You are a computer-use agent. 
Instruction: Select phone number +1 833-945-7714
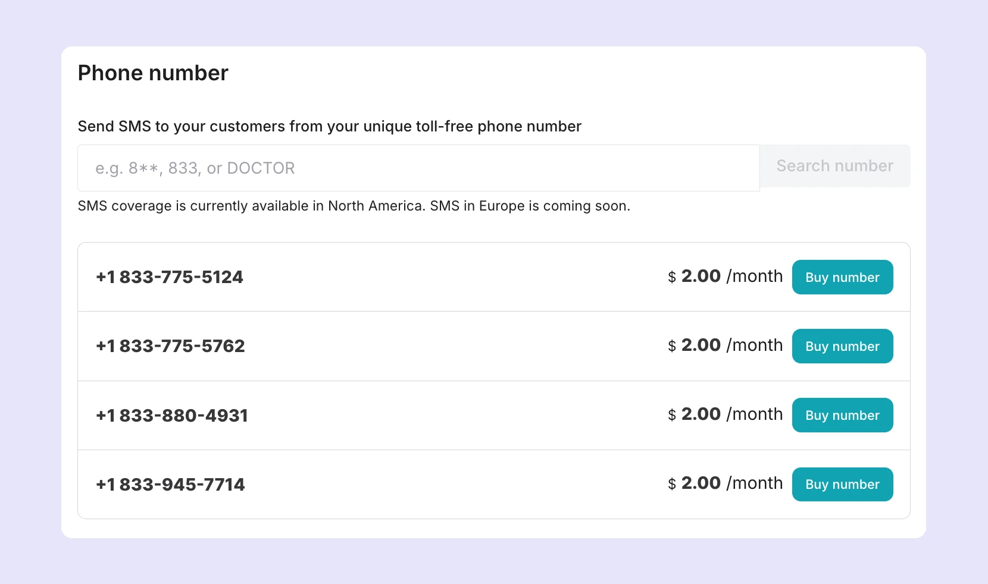pos(170,484)
